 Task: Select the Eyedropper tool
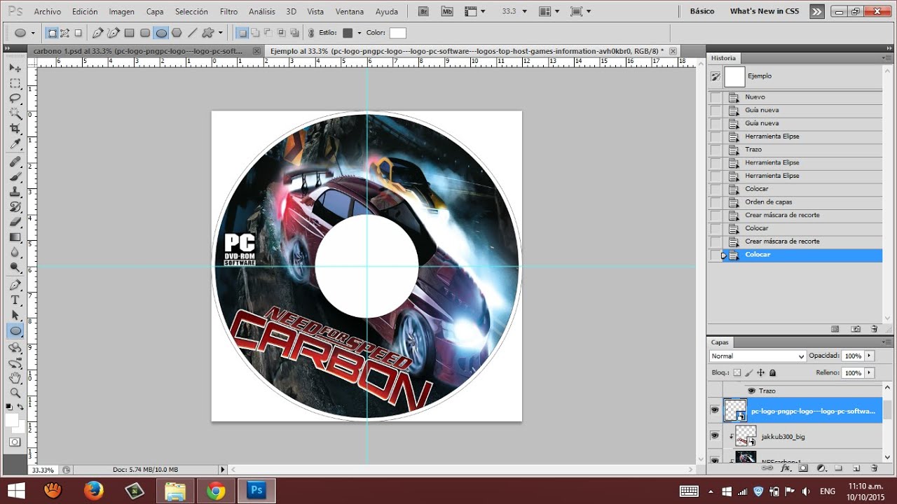pyautogui.click(x=15, y=144)
